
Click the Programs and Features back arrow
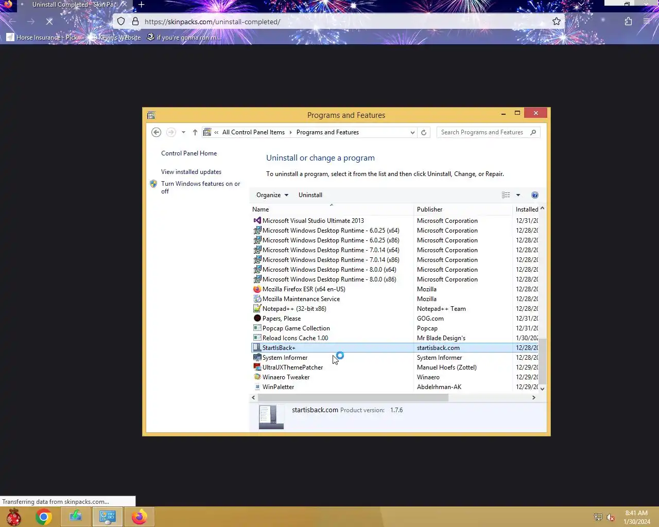[157, 132]
